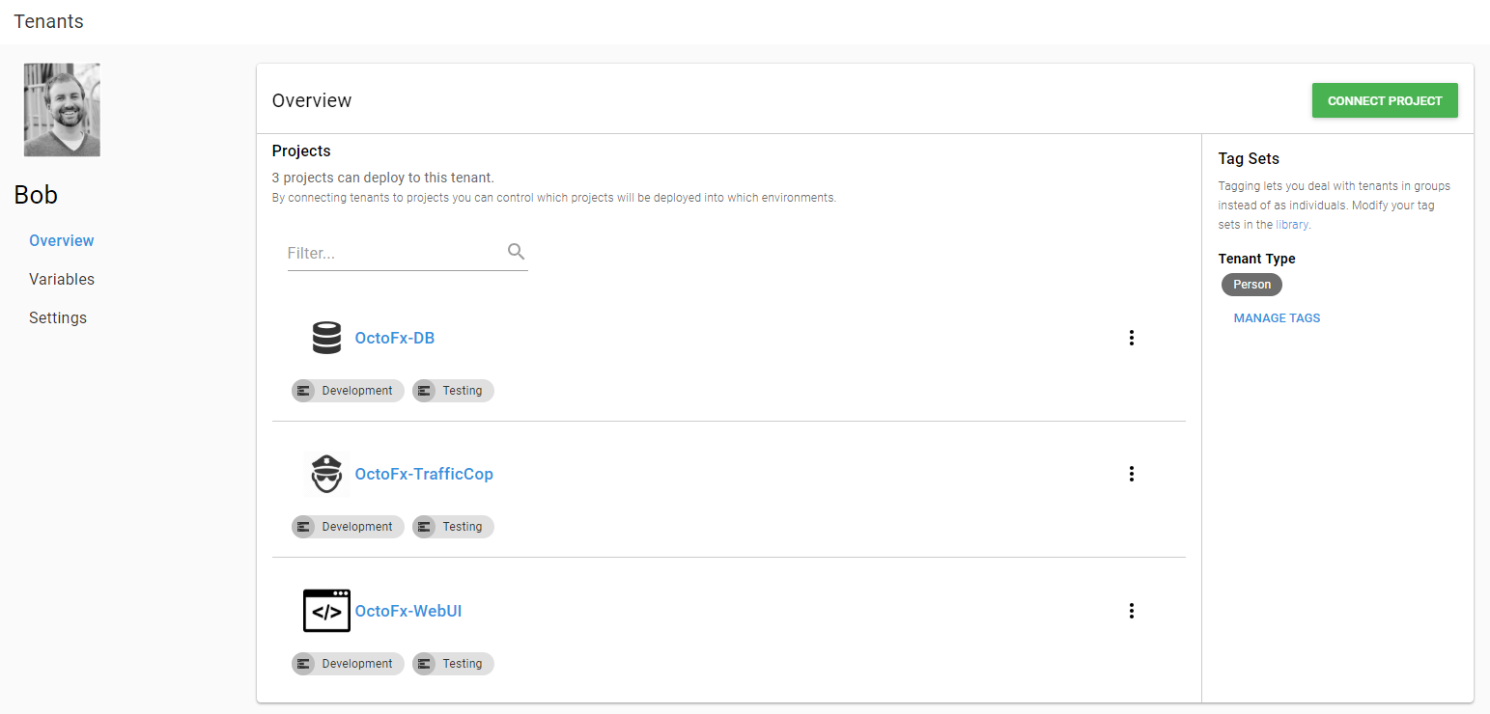
Task: Go to the Variables section
Action: 62,279
